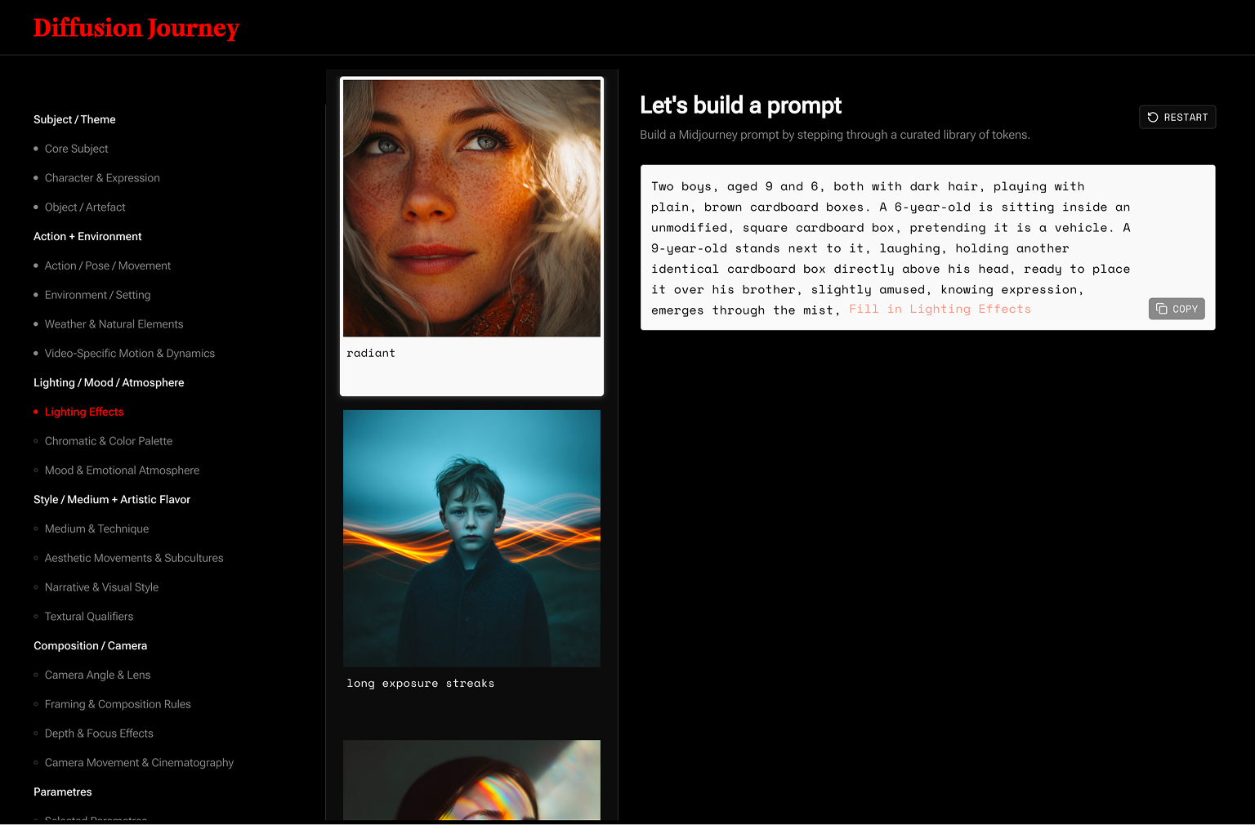The image size is (1255, 825).
Task: Open Camera Movement & Cinematography
Action: [140, 763]
